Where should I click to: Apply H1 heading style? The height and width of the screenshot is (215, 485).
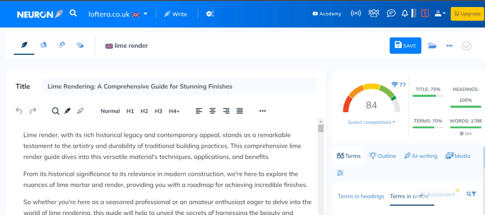tap(130, 111)
